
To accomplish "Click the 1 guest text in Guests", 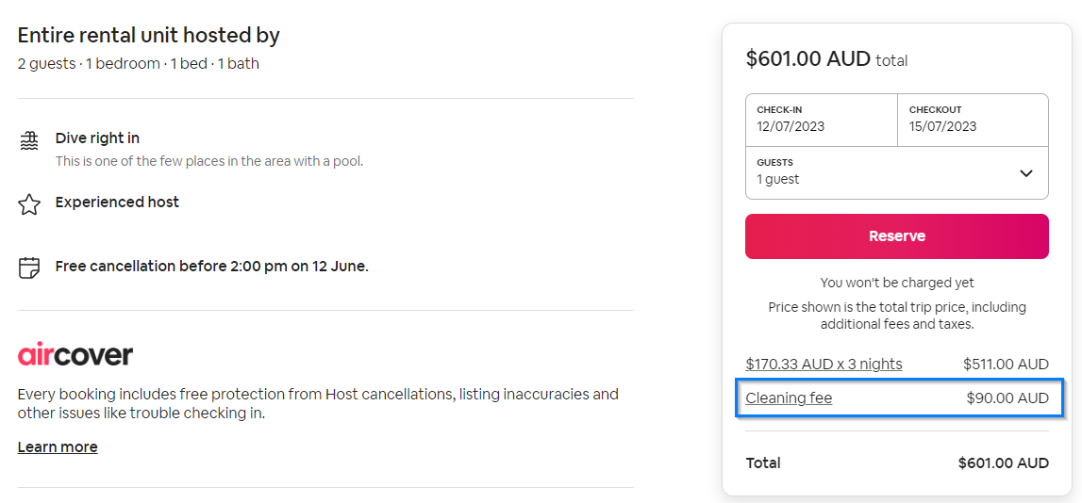I will [x=778, y=179].
